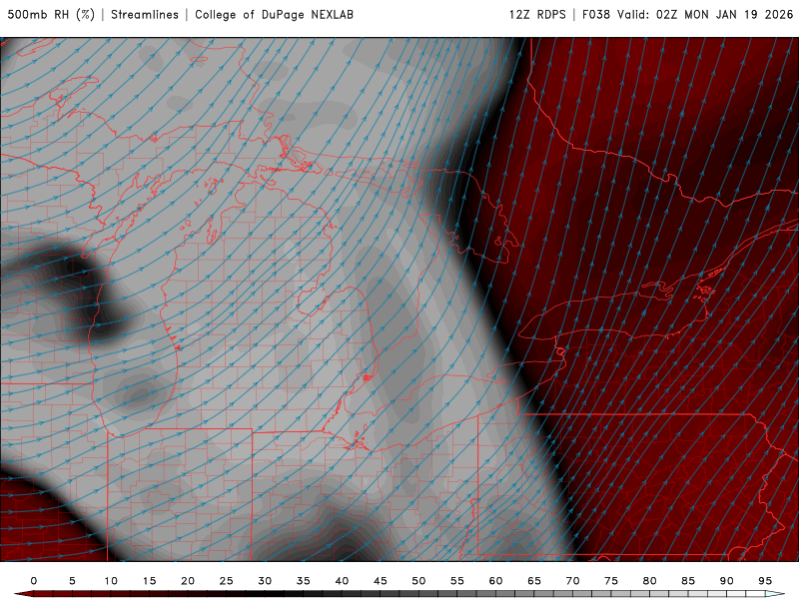Click the 'F038' forecast hour text

(x=595, y=14)
